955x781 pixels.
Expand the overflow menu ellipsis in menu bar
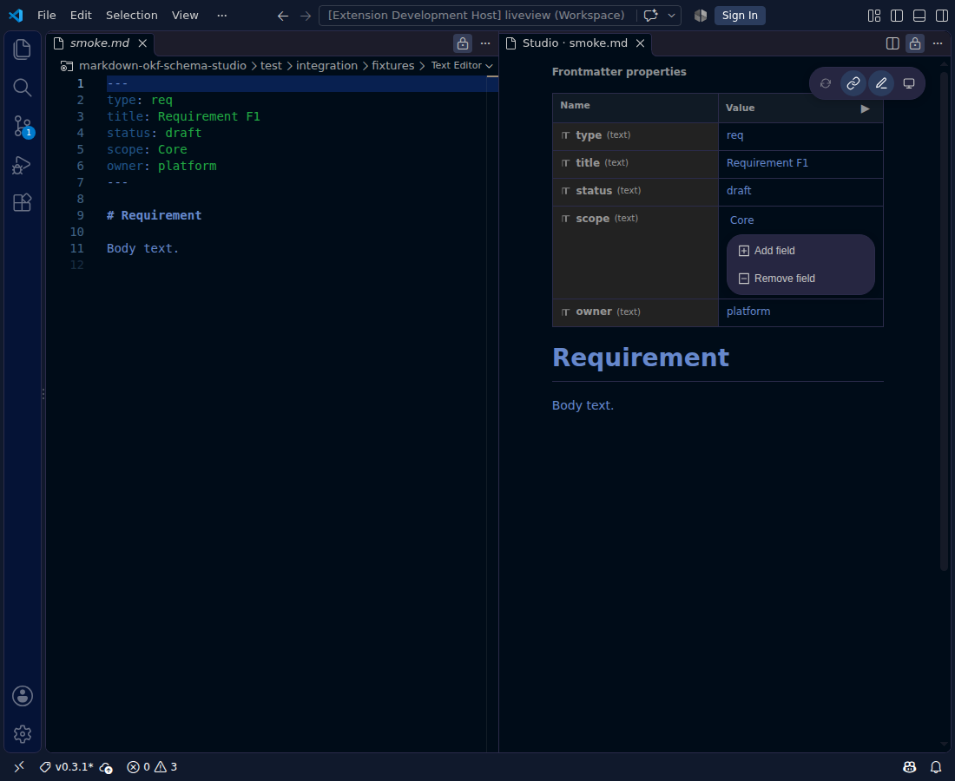click(x=221, y=16)
